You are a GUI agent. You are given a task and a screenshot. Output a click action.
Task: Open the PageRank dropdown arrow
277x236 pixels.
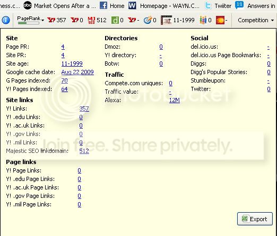click(42, 20)
